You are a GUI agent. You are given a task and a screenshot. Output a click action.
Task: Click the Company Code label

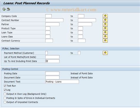coord(9,16)
